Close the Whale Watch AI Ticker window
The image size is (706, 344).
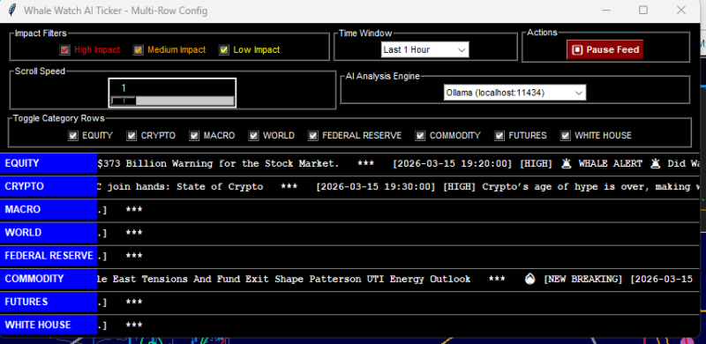pos(681,10)
